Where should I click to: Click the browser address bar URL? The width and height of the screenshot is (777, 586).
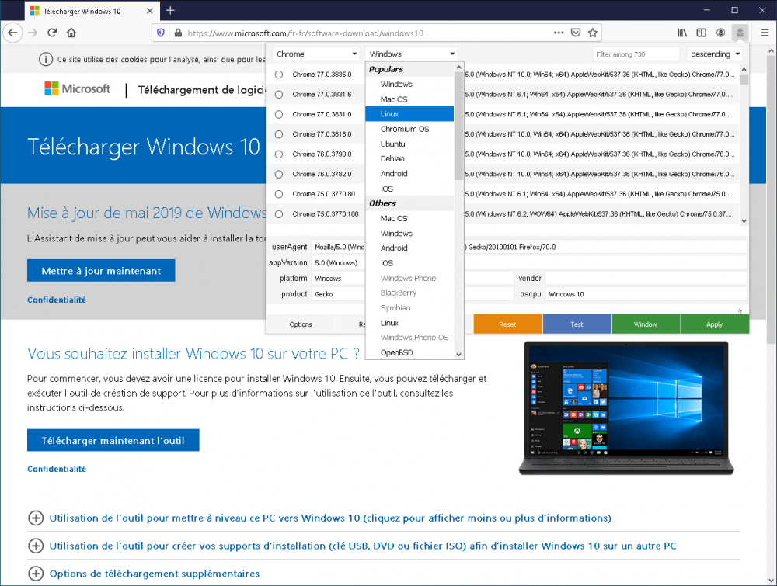tap(305, 33)
